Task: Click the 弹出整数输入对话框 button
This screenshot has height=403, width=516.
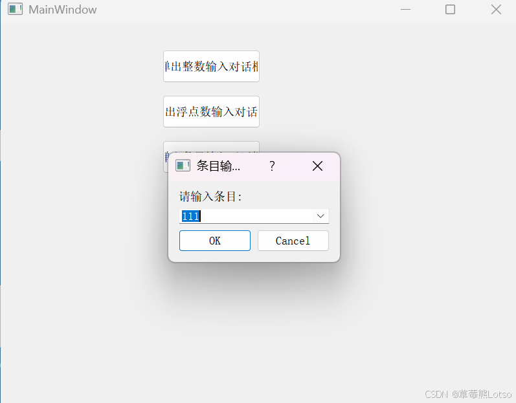Action: [x=211, y=67]
